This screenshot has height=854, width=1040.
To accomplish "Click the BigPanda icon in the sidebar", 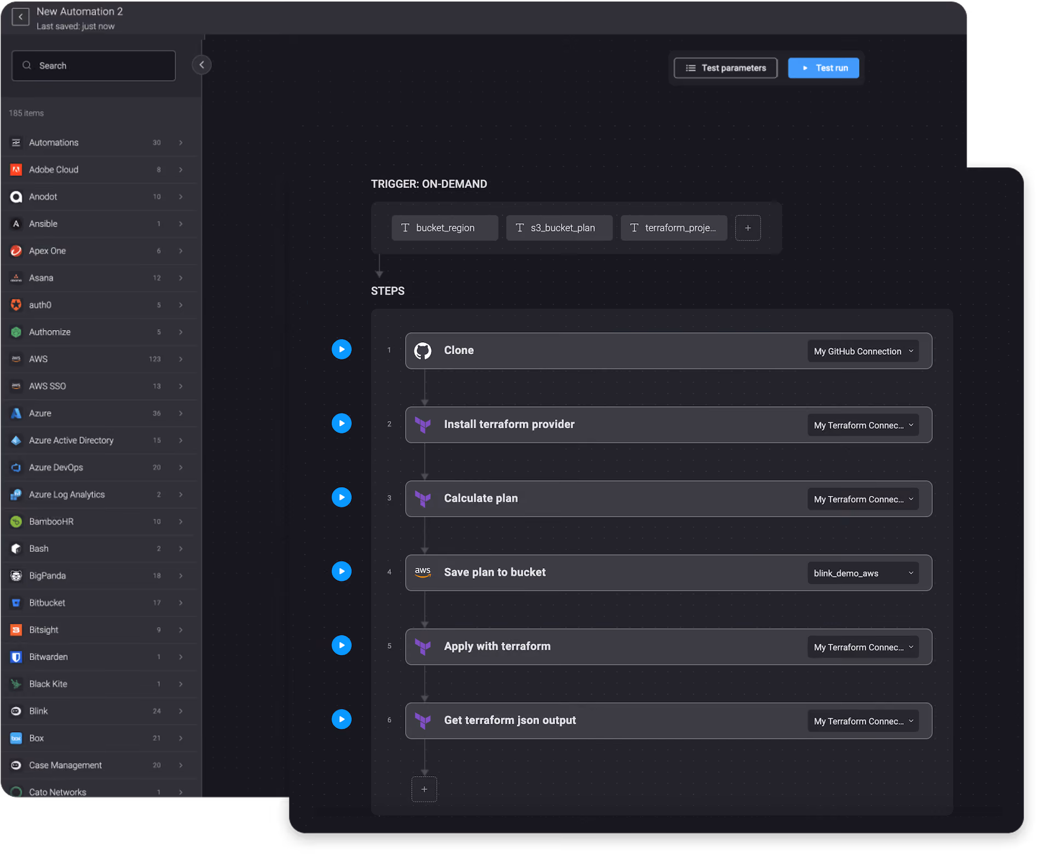I will [x=16, y=576].
